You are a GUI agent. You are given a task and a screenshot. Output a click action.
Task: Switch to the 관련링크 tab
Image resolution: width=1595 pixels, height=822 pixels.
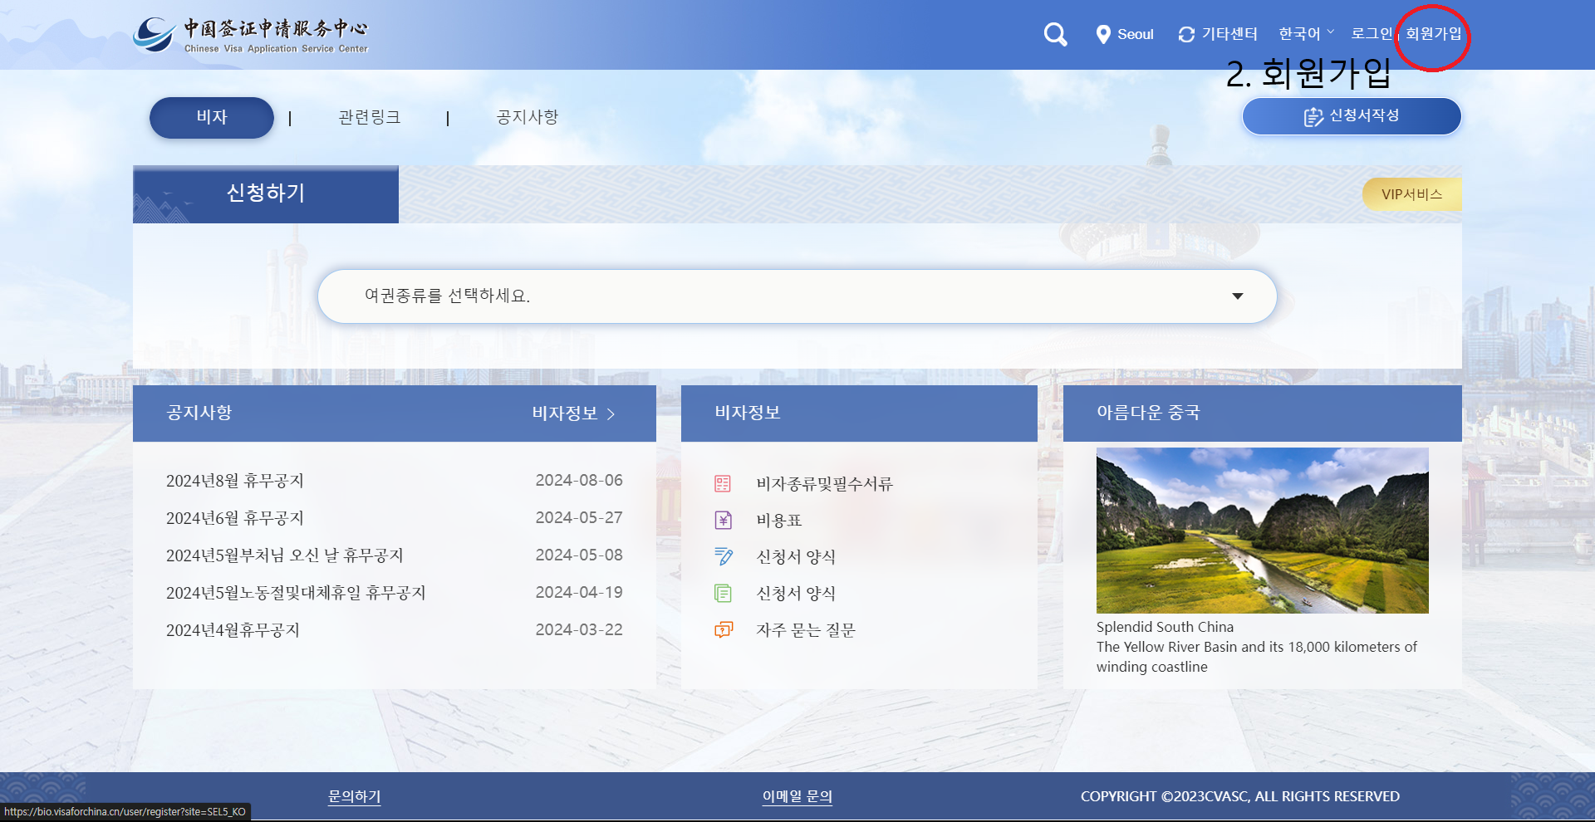coord(369,117)
